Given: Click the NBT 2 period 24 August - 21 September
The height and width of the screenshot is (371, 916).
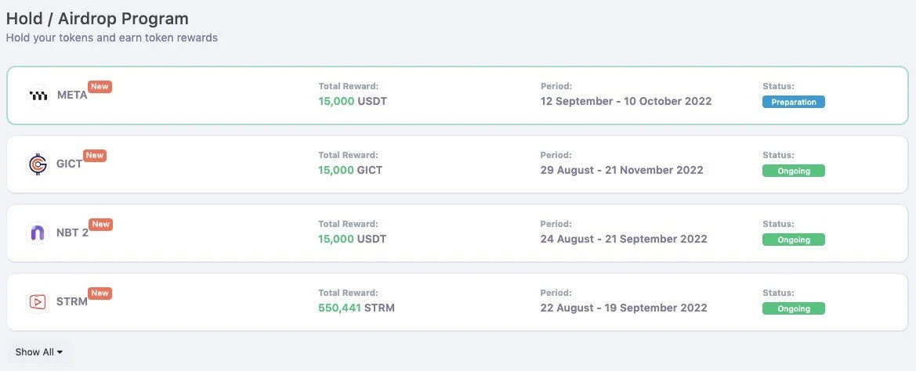Looking at the screenshot, I should (x=624, y=239).
